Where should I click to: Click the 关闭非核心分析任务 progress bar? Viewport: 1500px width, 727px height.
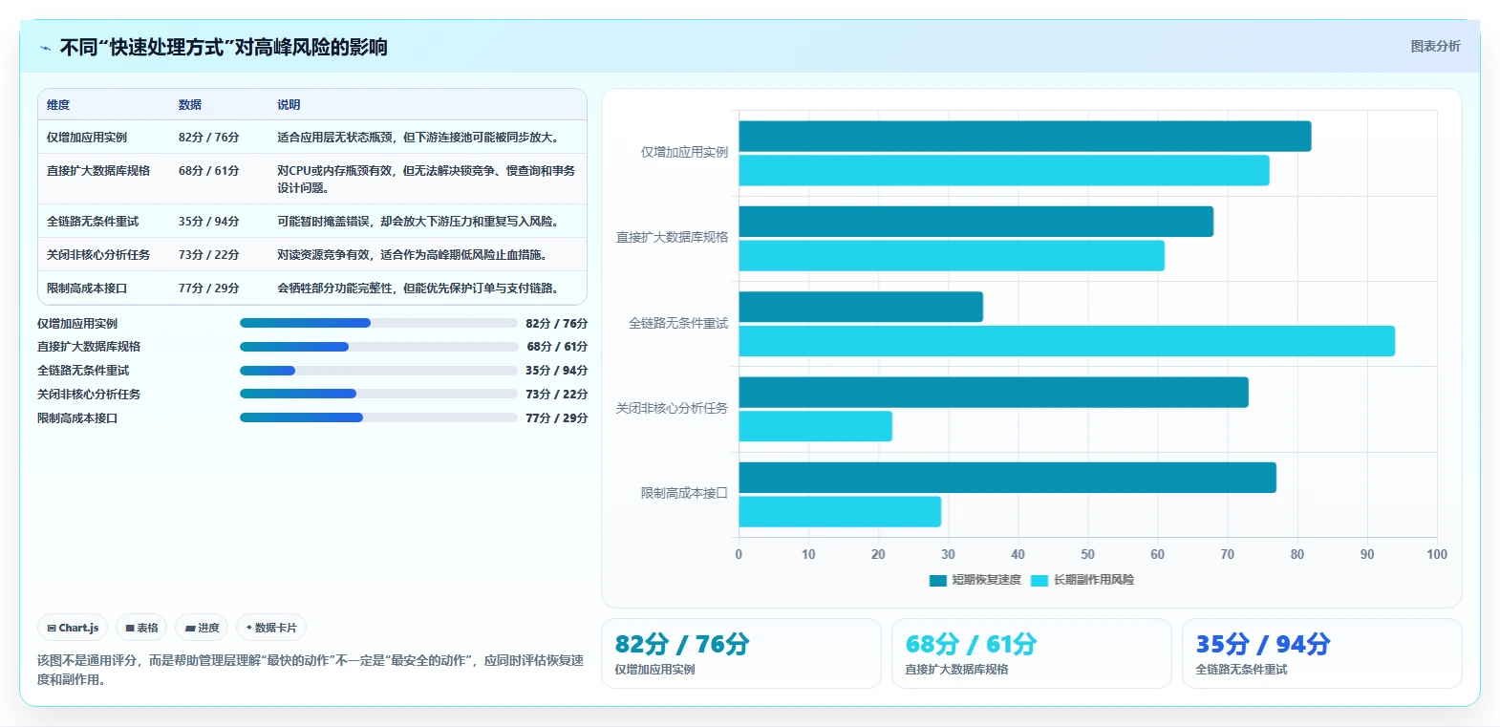[x=378, y=394]
